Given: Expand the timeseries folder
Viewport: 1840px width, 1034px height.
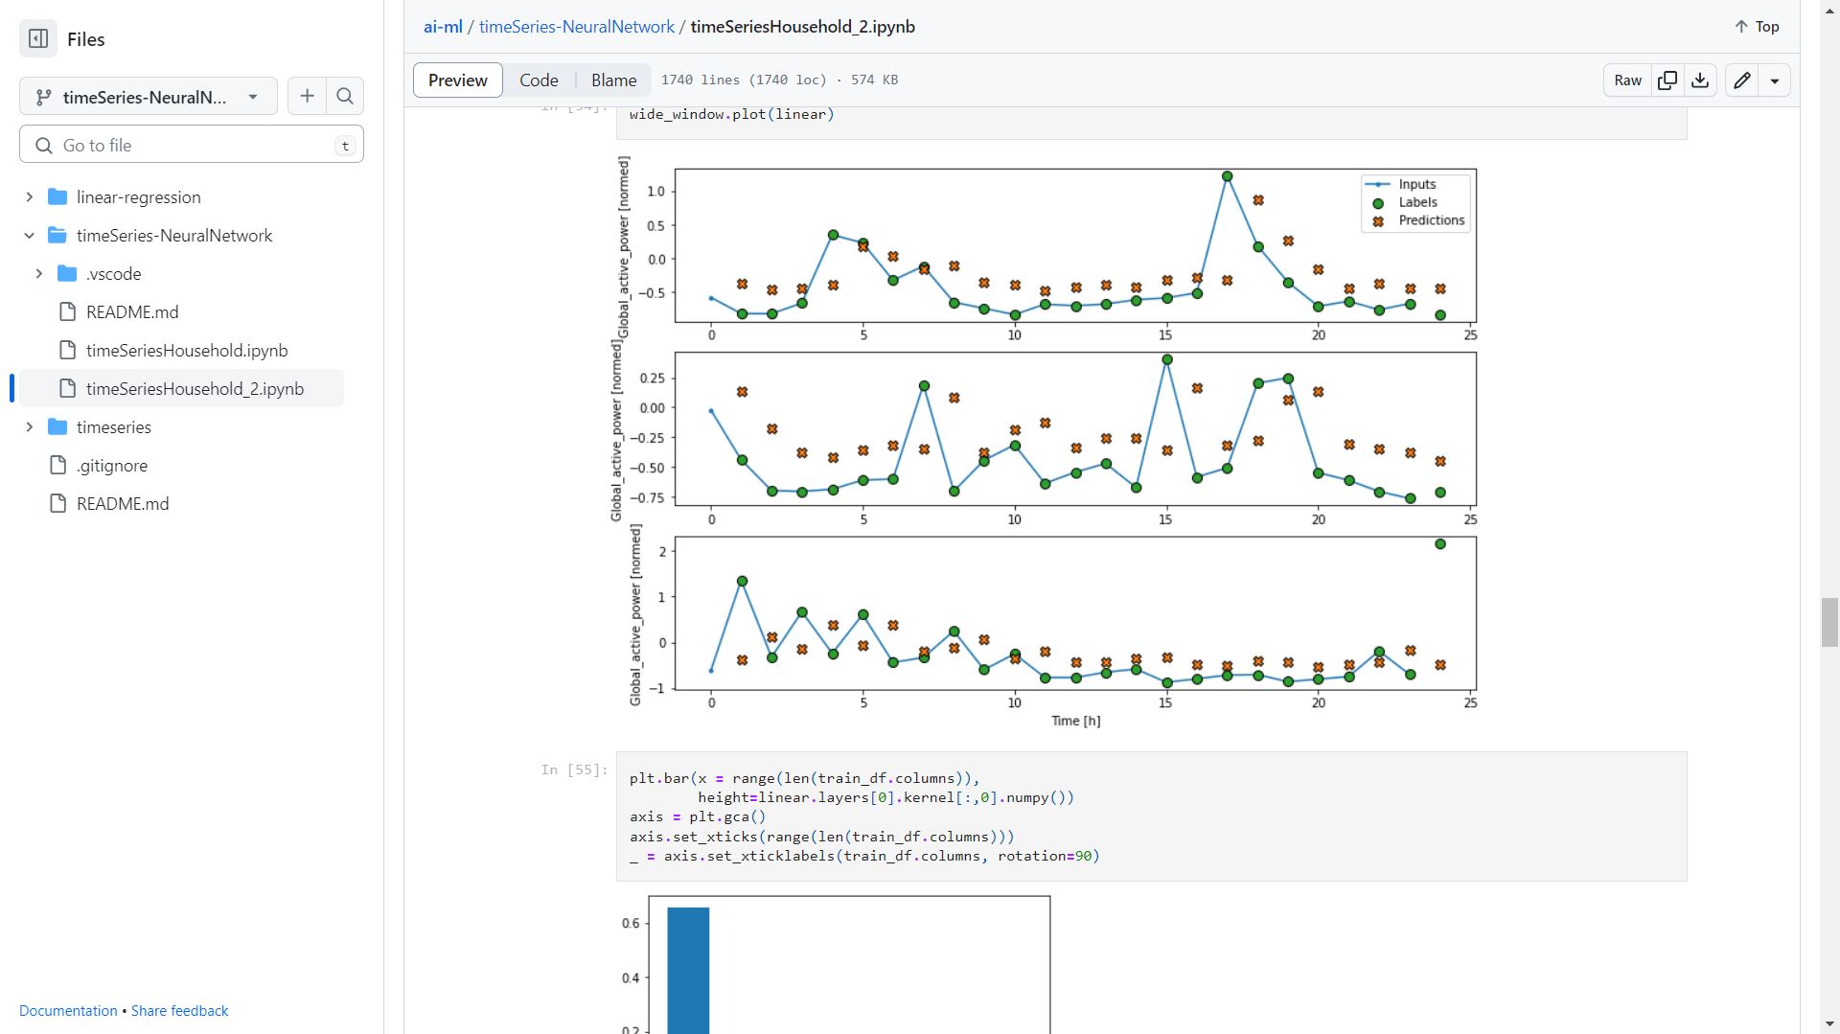Looking at the screenshot, I should [30, 427].
